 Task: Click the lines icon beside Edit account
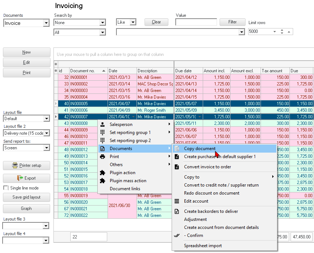(x=177, y=201)
